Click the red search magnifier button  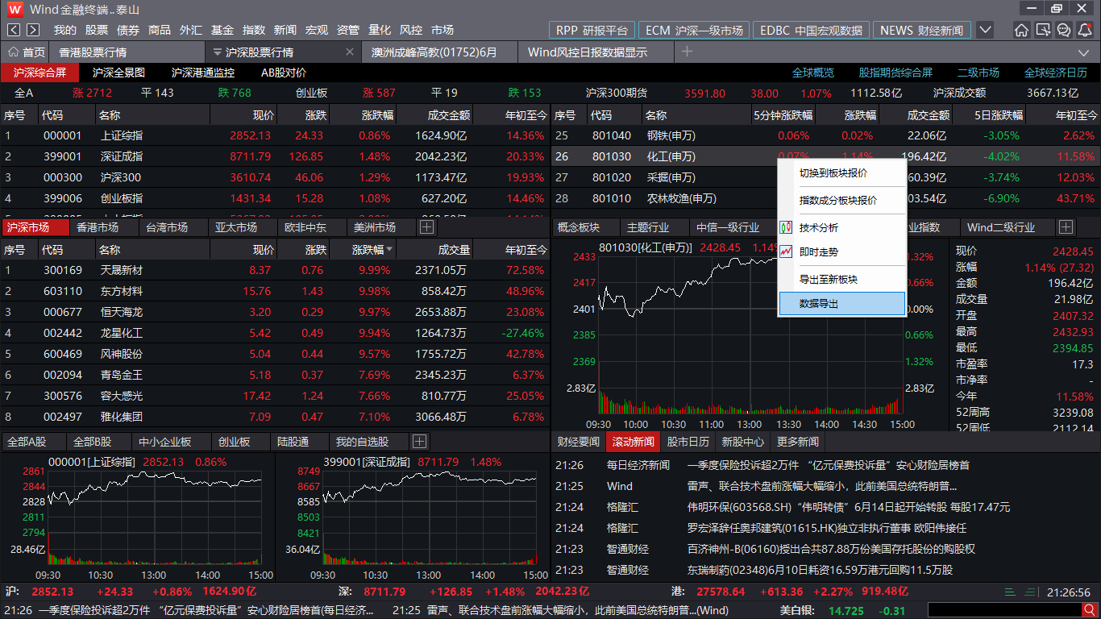pyautogui.click(x=1091, y=611)
